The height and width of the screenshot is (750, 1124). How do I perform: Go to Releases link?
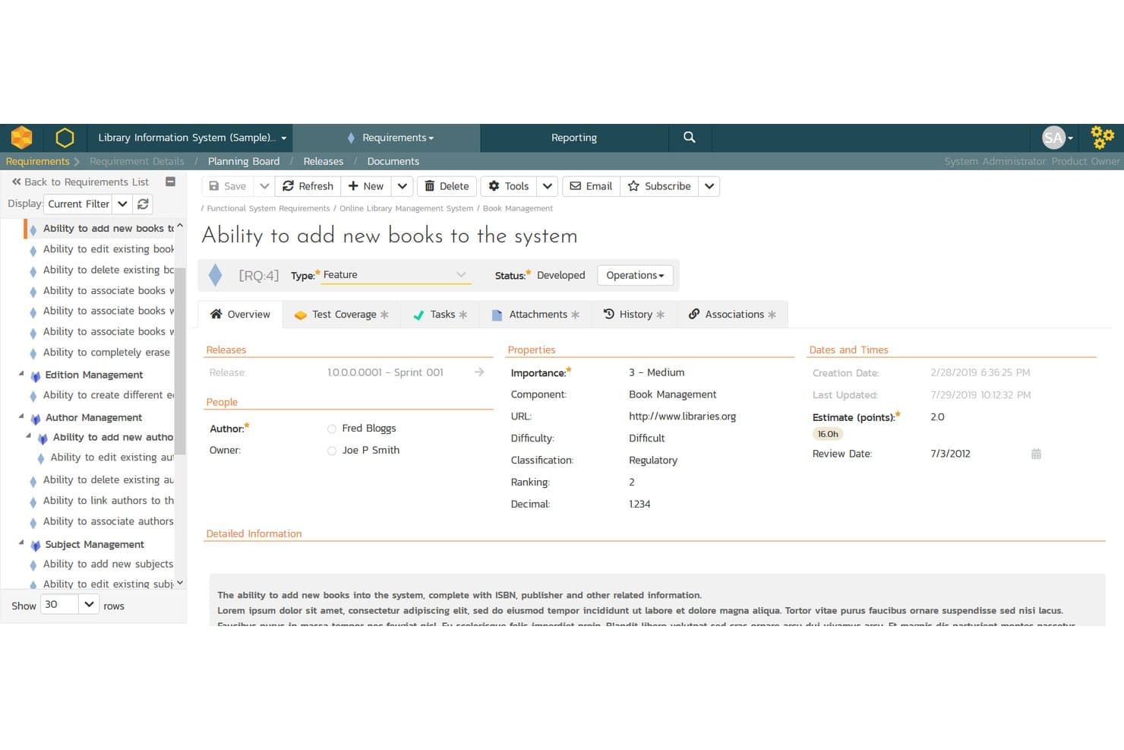pos(324,161)
